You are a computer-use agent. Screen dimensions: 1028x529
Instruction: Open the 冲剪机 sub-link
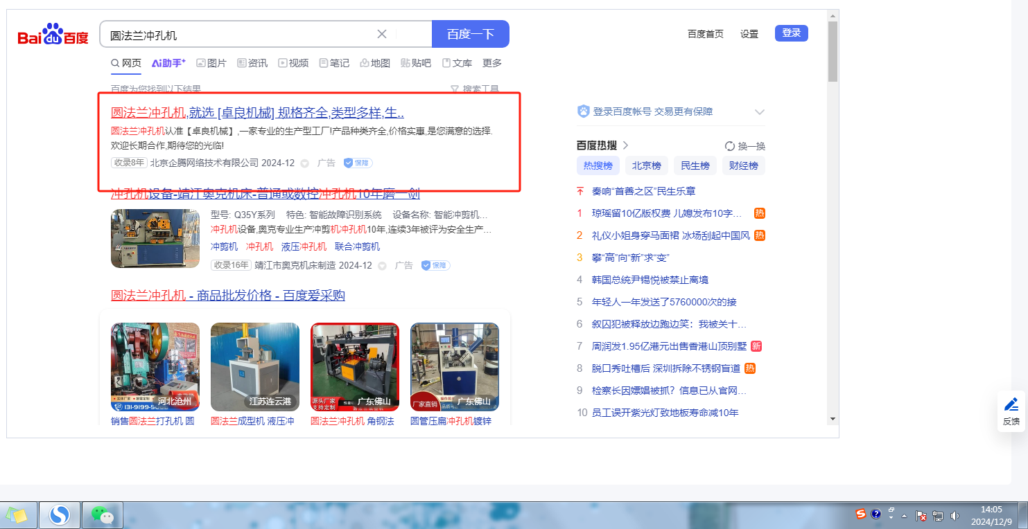(224, 246)
